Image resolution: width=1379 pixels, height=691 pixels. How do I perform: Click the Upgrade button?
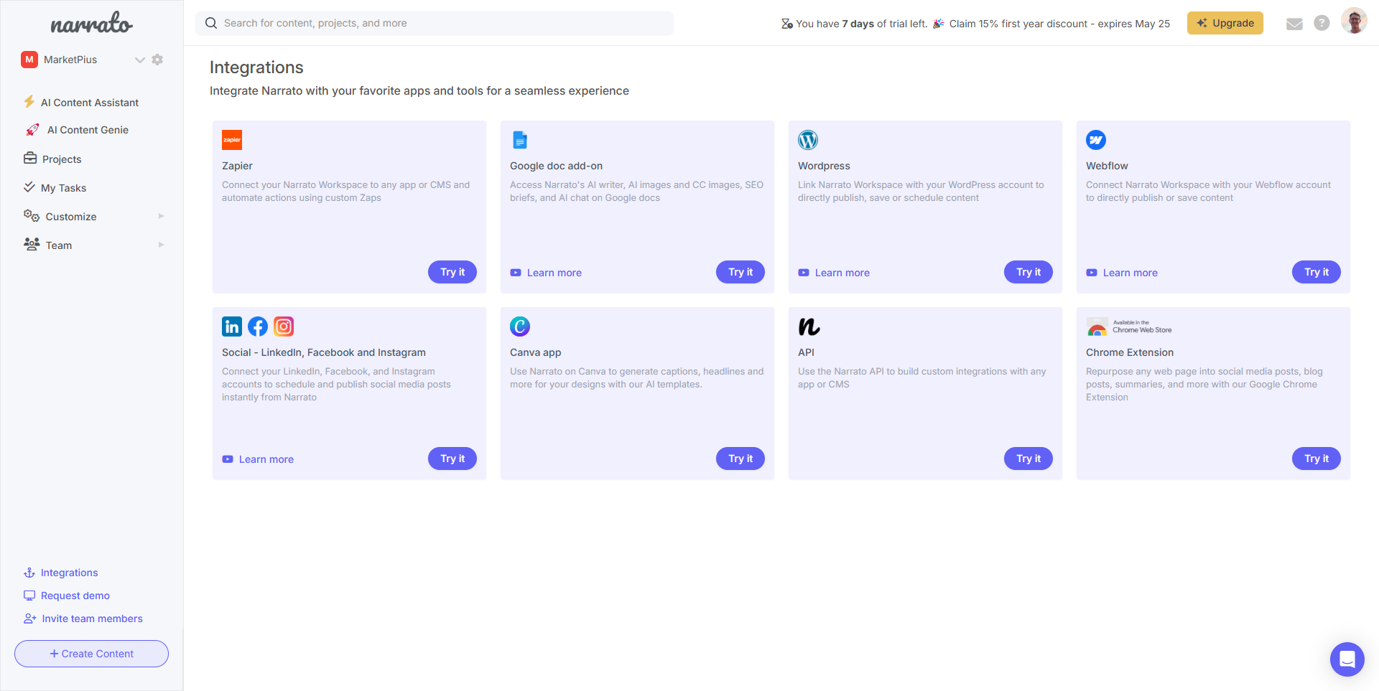[1225, 23]
